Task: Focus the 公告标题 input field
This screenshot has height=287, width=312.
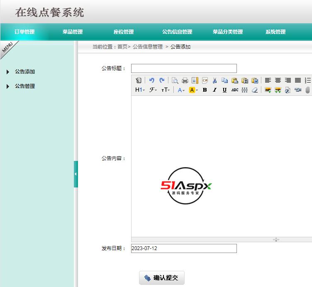Action: pyautogui.click(x=184, y=68)
